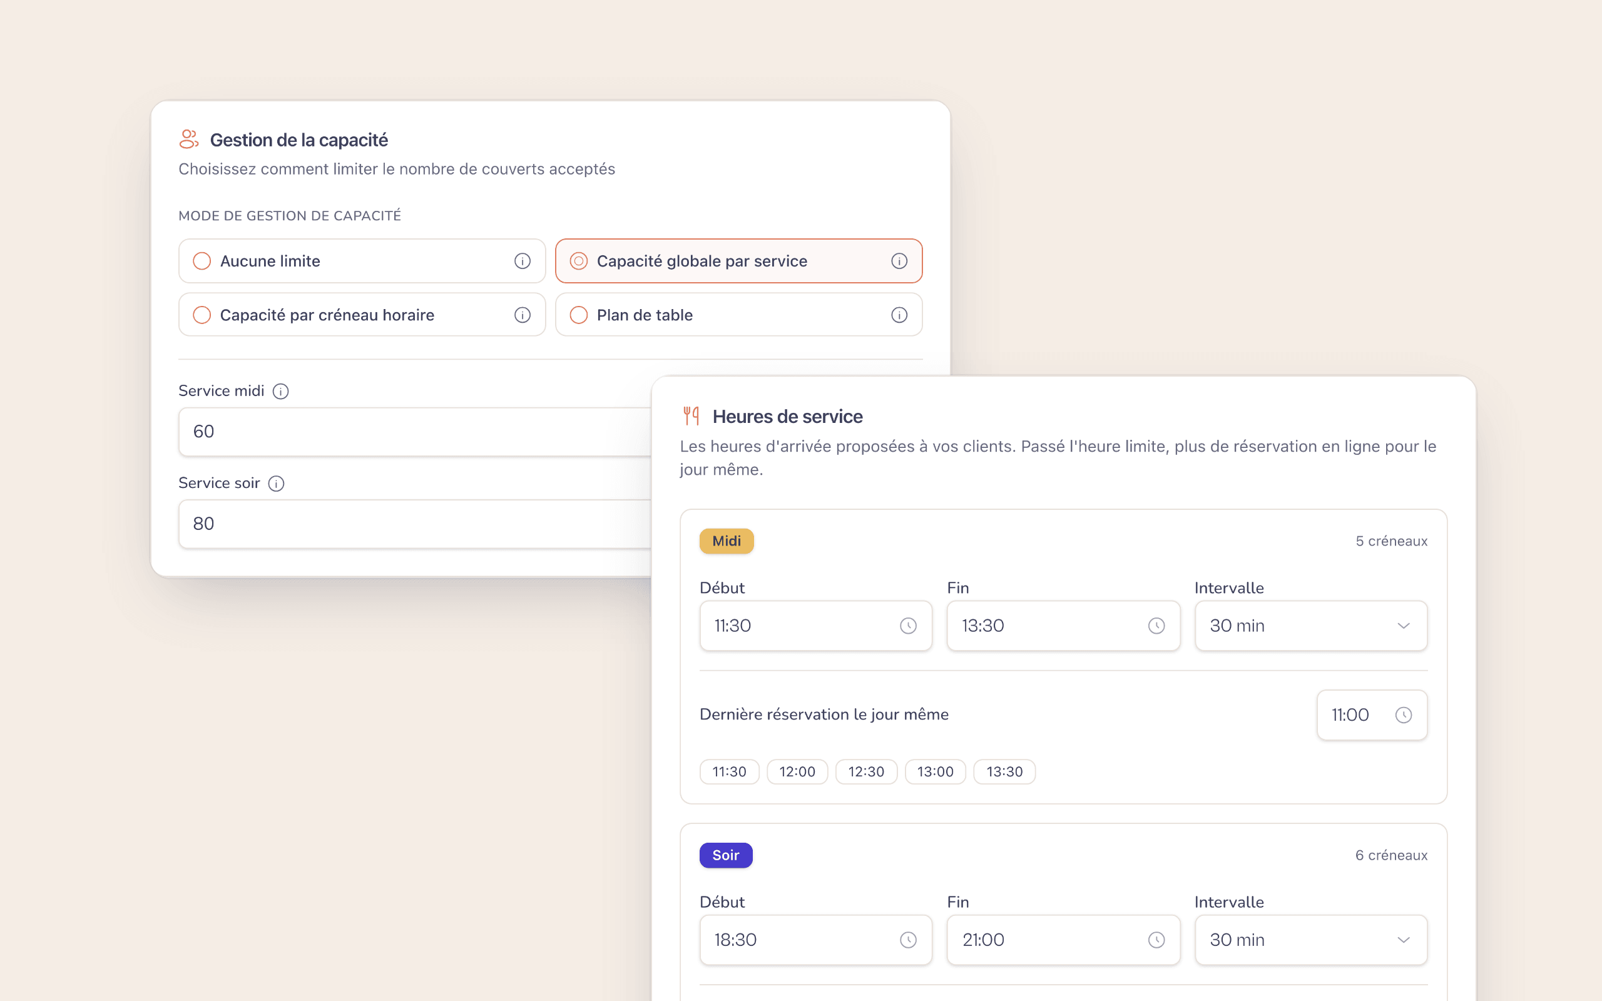Viewport: 1602px width, 1001px height.
Task: Open the Midi Intervalle 30 min dropdown
Action: pyautogui.click(x=1311, y=626)
